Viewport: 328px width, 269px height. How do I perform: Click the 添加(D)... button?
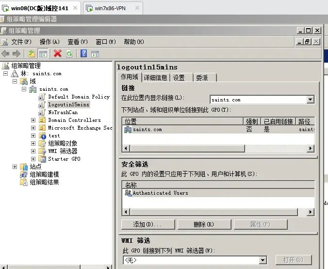(x=148, y=224)
